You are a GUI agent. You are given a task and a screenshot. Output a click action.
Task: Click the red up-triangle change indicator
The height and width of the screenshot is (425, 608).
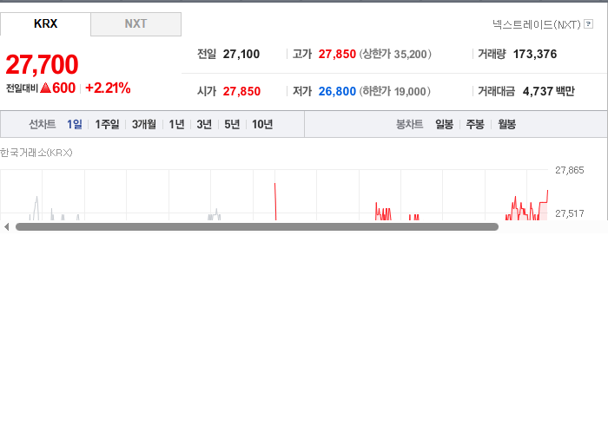click(x=46, y=88)
